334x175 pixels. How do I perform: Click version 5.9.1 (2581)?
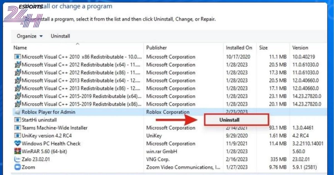coord(305,167)
